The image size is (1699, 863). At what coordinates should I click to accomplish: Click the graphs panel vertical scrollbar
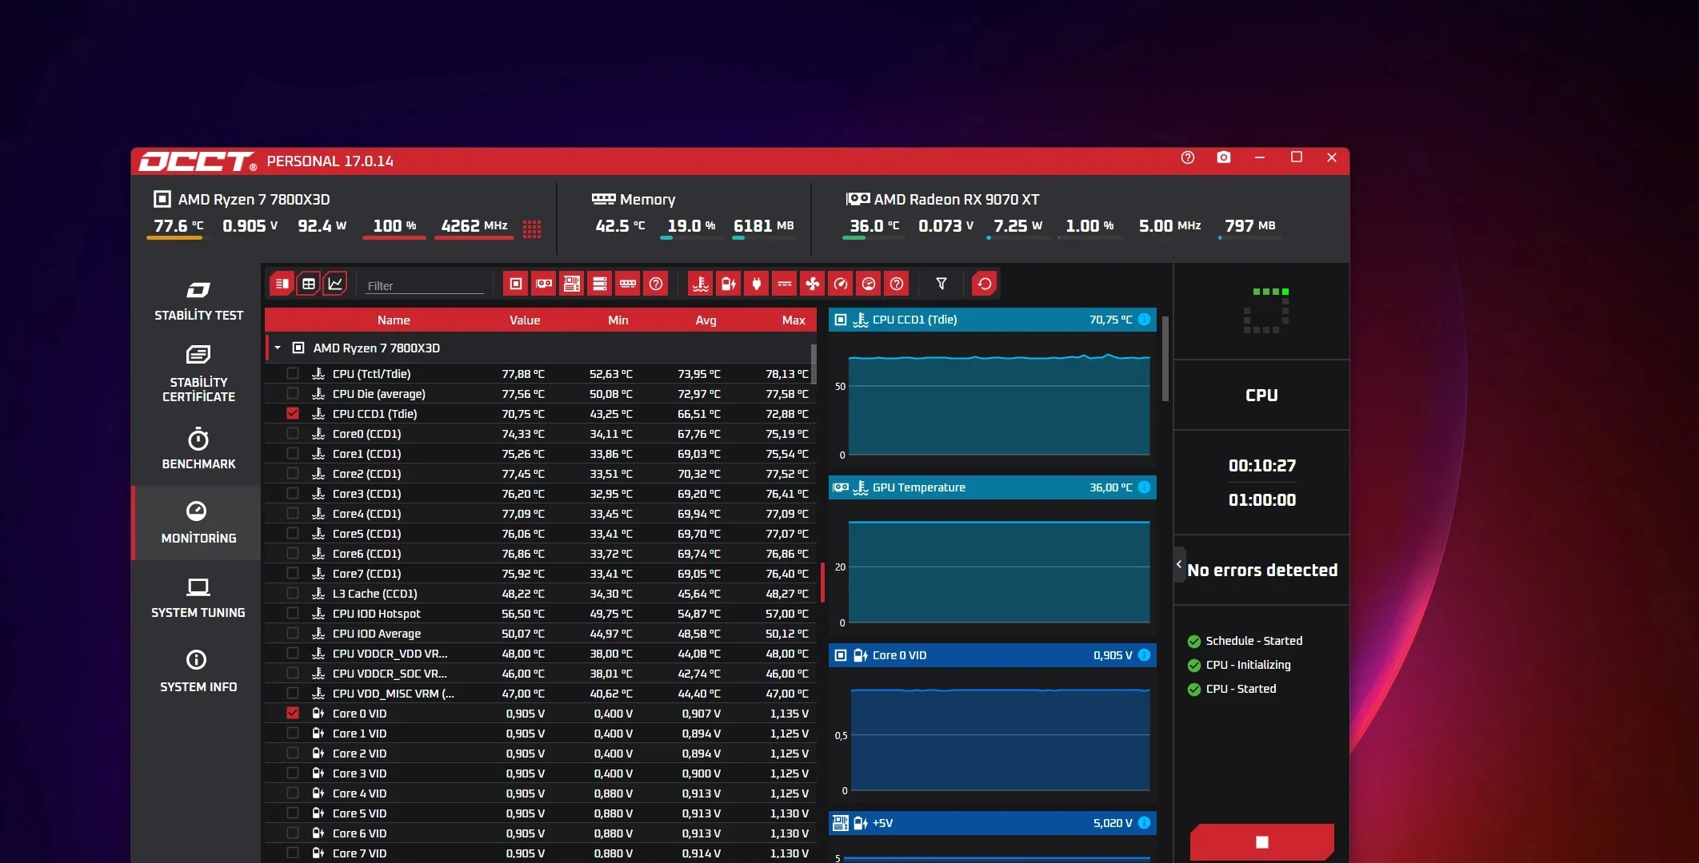tap(1165, 359)
